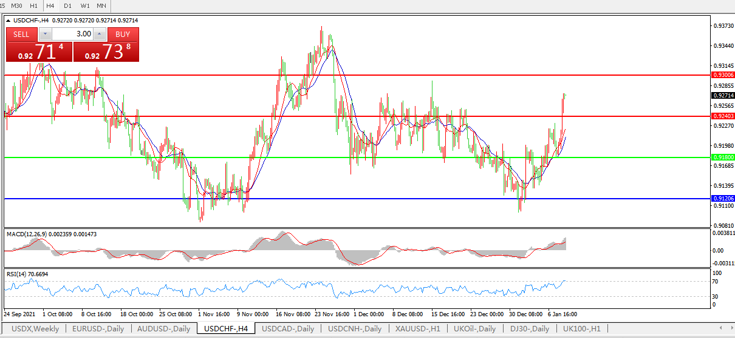Screen dimensions: 735x338
Task: Decrease trade volume with the down arrow
Action: point(45,35)
